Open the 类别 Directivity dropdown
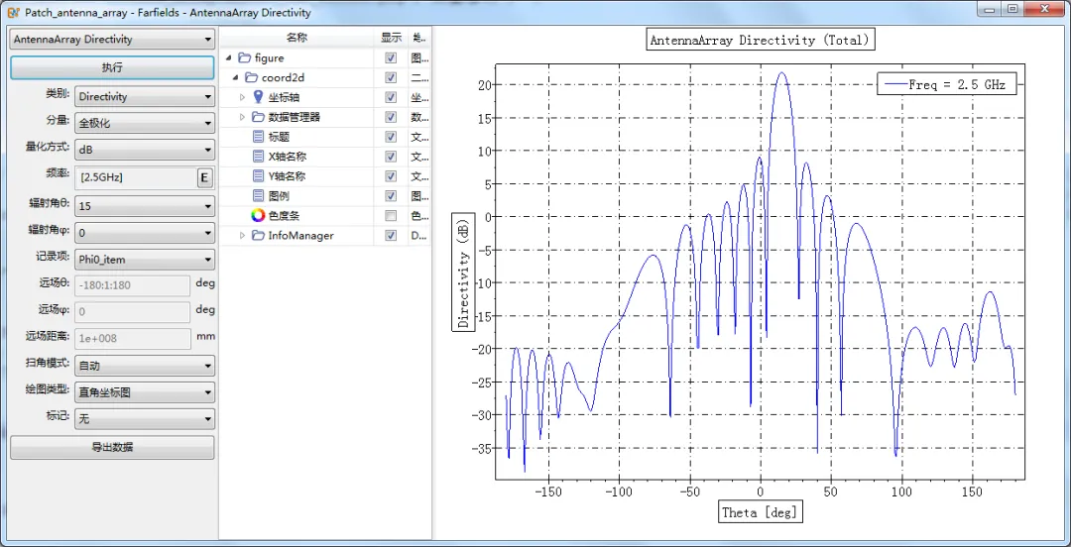 click(x=144, y=97)
